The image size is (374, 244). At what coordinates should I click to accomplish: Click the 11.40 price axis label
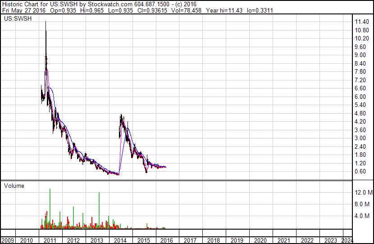tap(362, 22)
